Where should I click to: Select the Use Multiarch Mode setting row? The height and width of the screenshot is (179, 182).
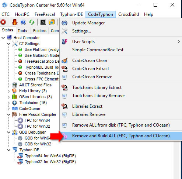coord(42,55)
